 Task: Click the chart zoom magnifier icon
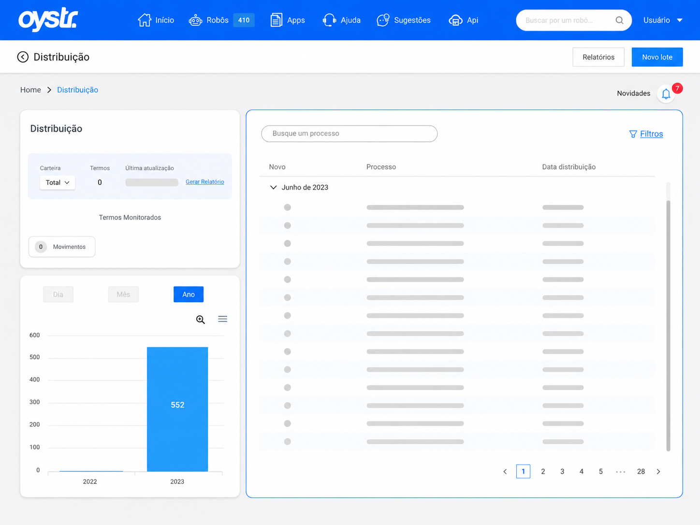coord(201,320)
